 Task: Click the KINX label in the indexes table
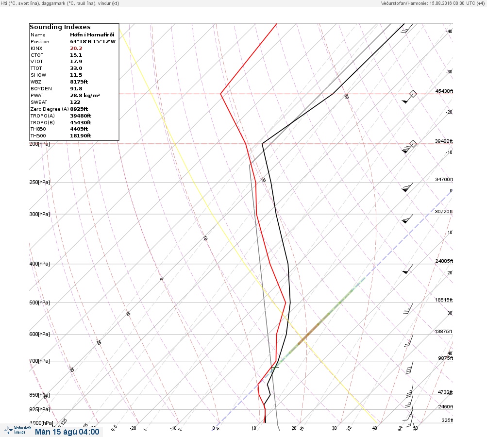pos(36,49)
